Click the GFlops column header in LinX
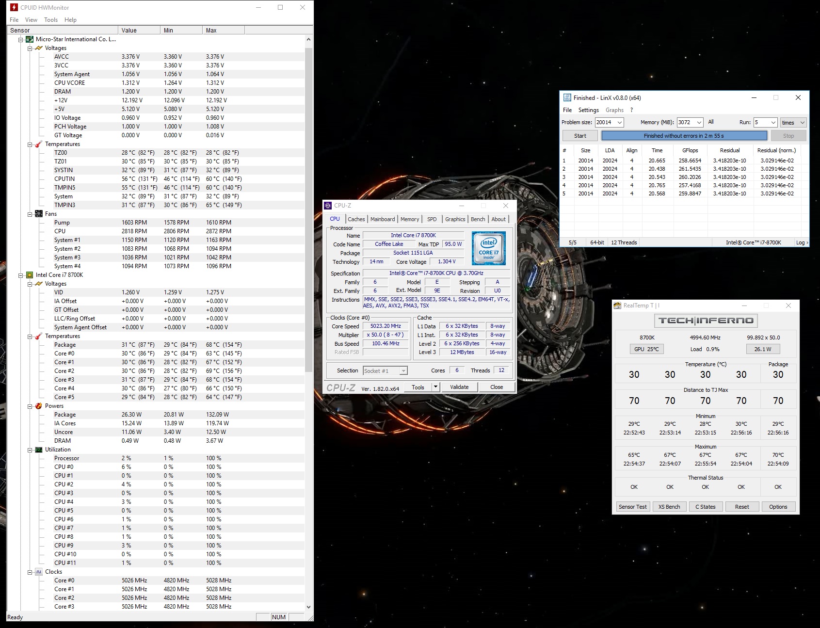 coord(690,150)
